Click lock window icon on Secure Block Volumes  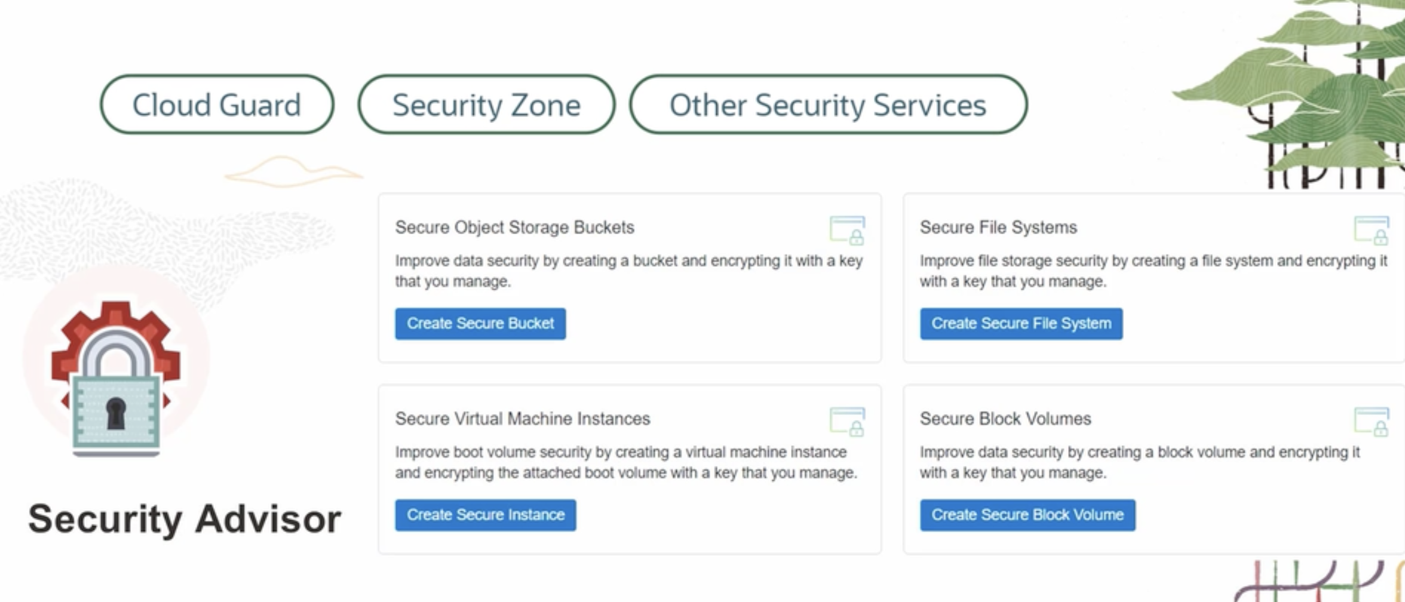pyautogui.click(x=1371, y=422)
